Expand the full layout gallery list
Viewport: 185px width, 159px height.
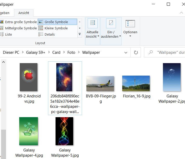pos(80,34)
